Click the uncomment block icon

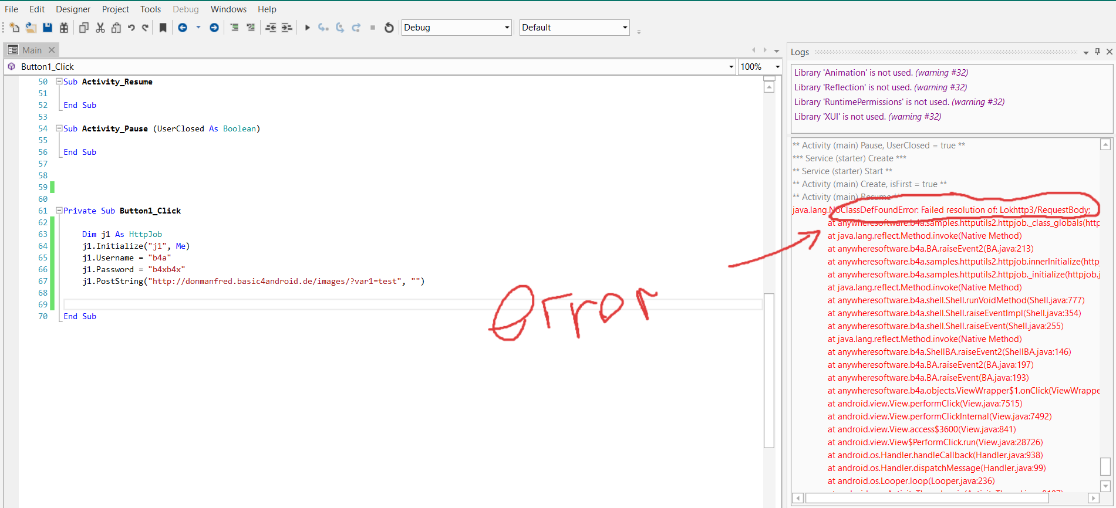click(x=251, y=28)
